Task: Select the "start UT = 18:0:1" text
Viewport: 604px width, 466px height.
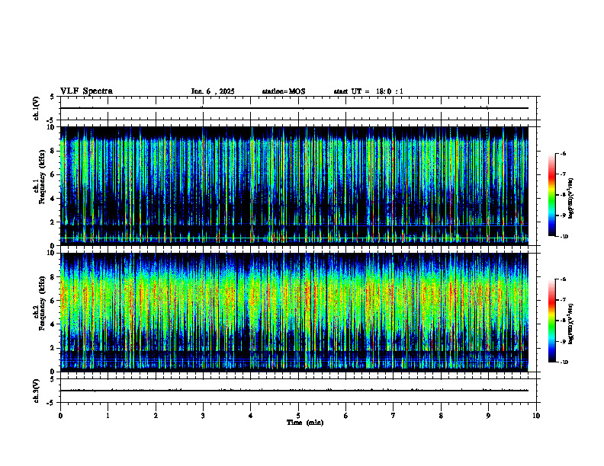Action: click(x=368, y=91)
